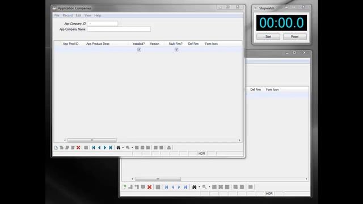Go to last record in Application Companies toolbar
Image resolution: width=363 pixels, height=204 pixels.
tap(111, 147)
